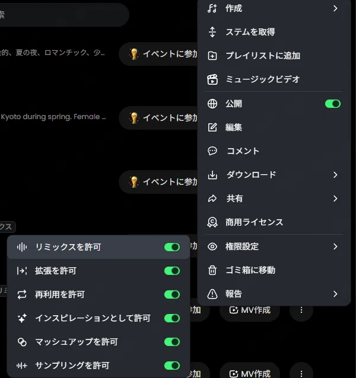Turn off the サンプリングを許可 switch
Image resolution: width=356 pixels, height=378 pixels.
(x=172, y=366)
